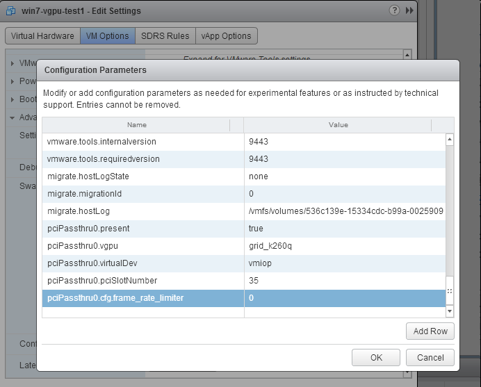Click the migrate.hostLog value cell

click(344, 211)
